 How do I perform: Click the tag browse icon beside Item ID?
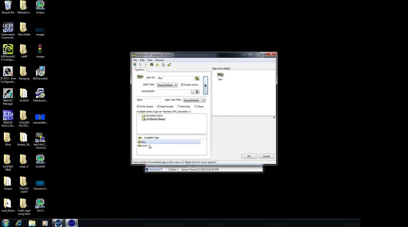[197, 78]
